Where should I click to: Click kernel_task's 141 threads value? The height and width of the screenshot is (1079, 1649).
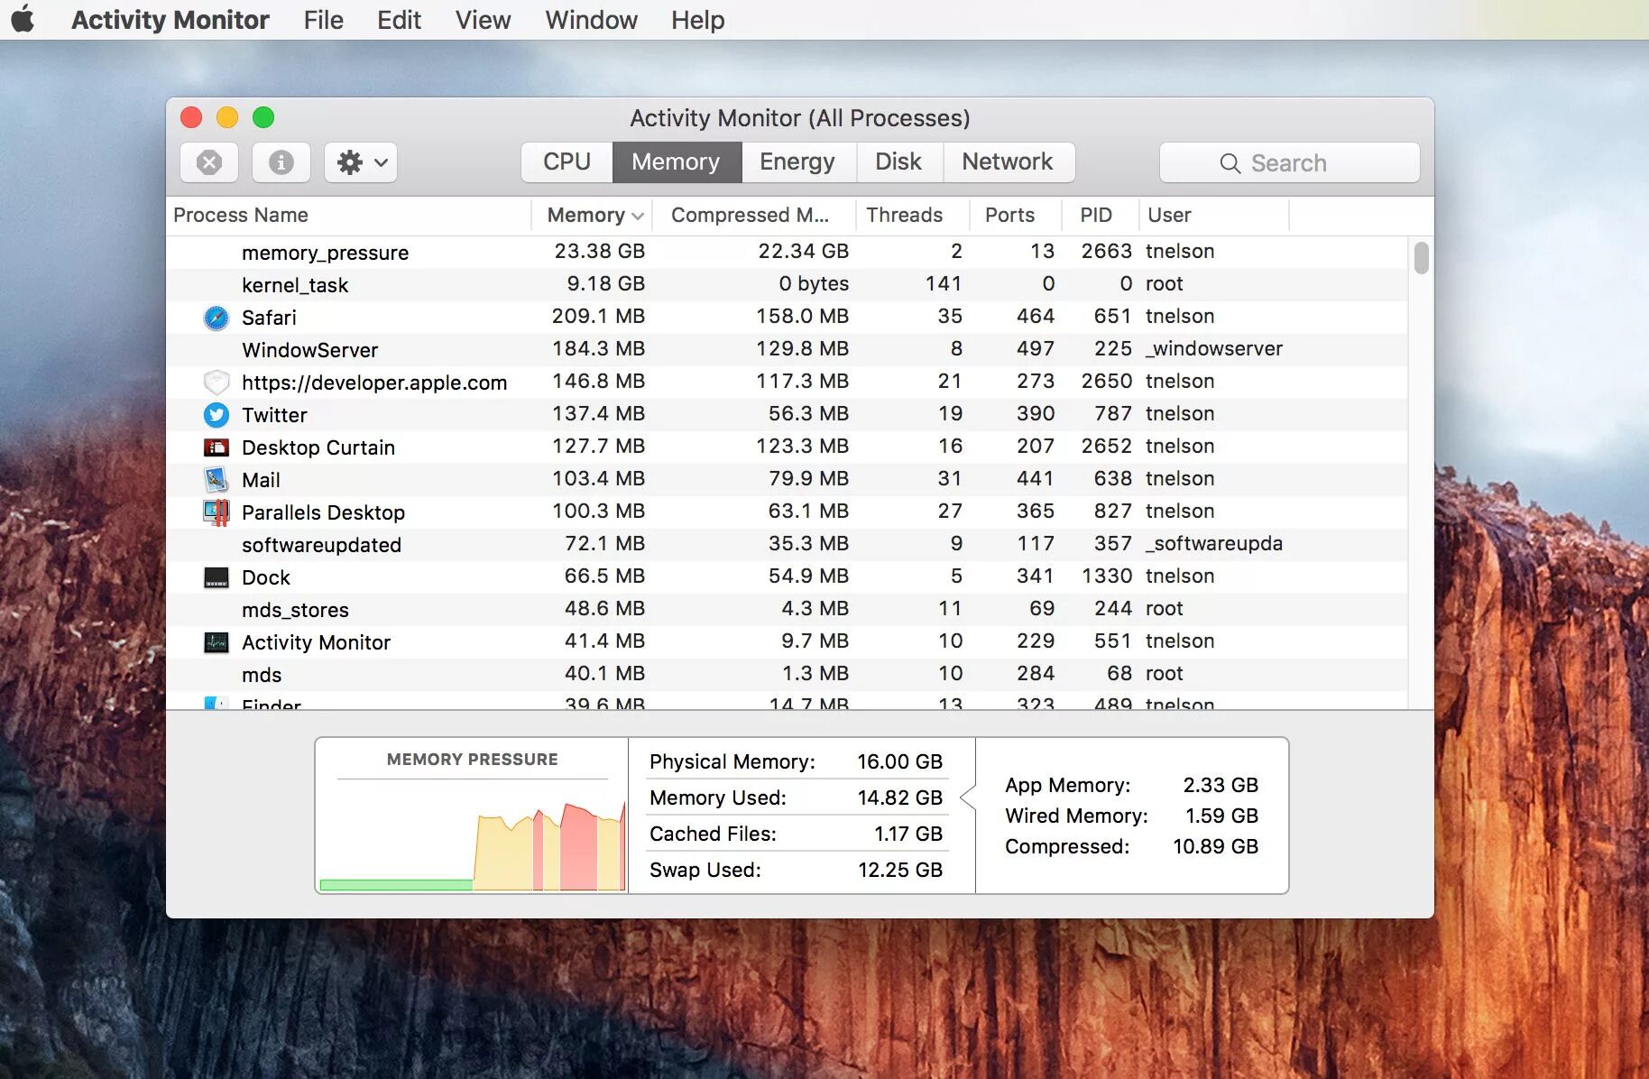[x=944, y=284]
